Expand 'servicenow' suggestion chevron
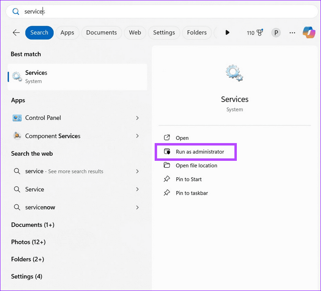The image size is (321, 291). point(137,207)
